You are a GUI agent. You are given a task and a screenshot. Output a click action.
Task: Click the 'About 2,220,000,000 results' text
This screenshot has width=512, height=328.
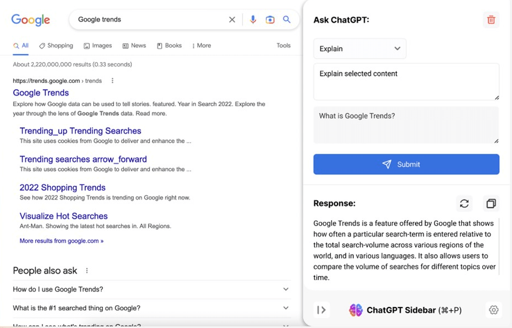[73, 64]
